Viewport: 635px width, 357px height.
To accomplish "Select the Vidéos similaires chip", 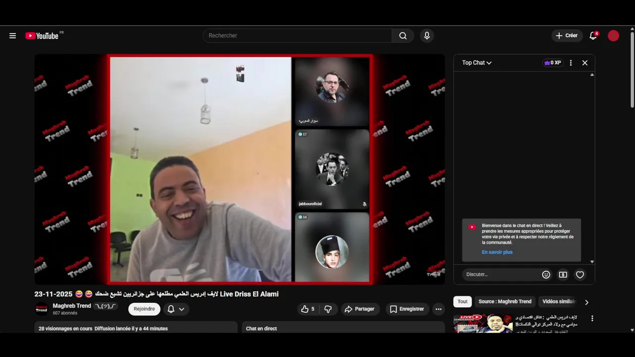I will [559, 301].
